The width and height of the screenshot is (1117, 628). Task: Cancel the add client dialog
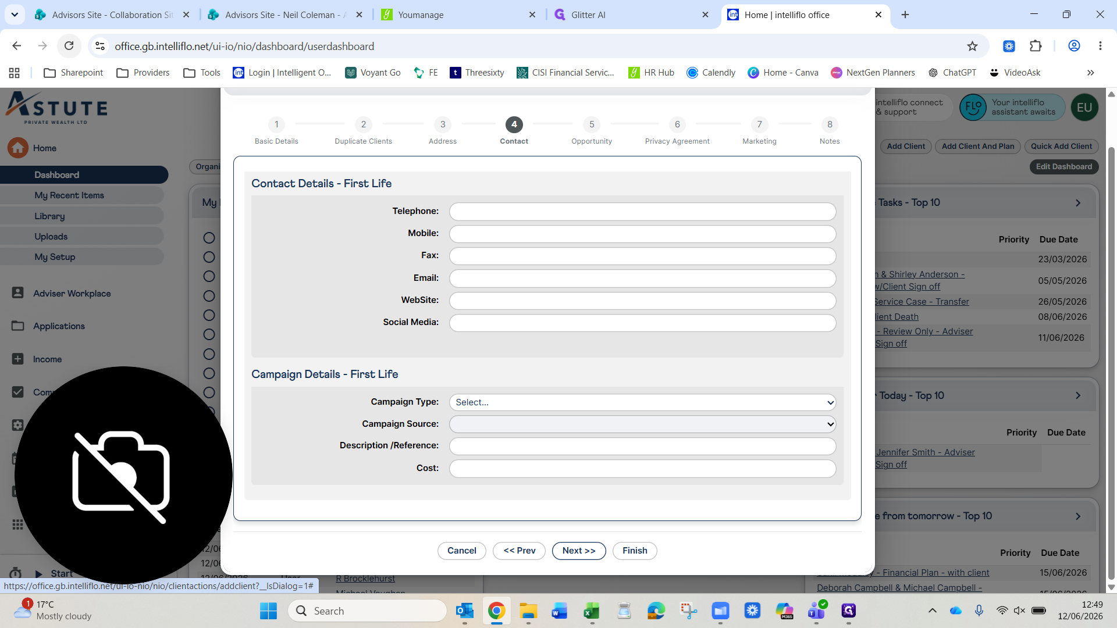click(x=461, y=551)
